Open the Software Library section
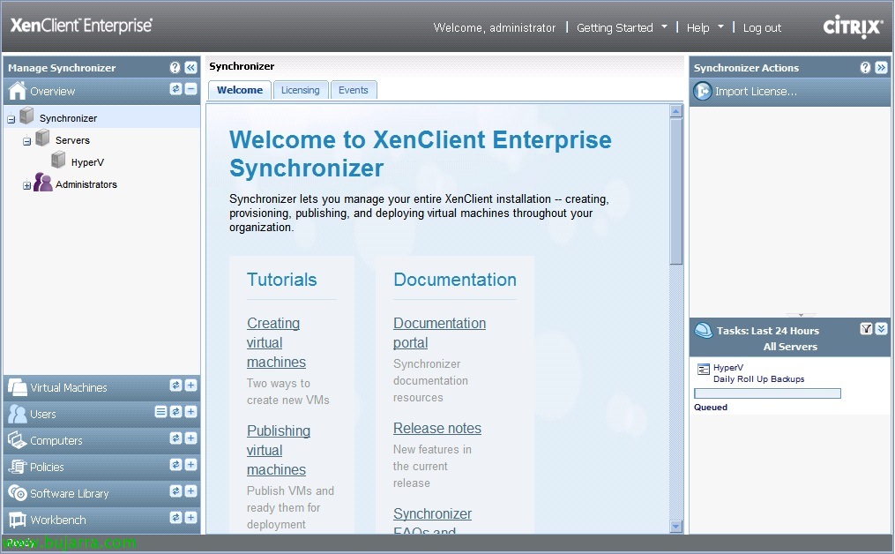 (69, 493)
